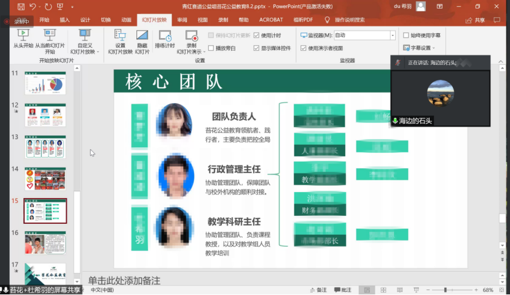This screenshot has width=510, height=295.
Task: Uncheck the 使用计时 checkbox
Action: [257, 36]
